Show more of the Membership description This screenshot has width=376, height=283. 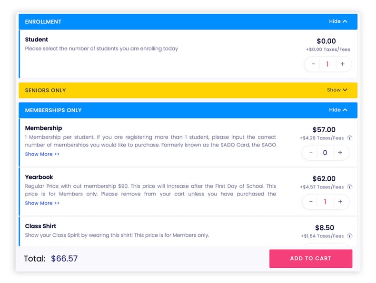pyautogui.click(x=42, y=154)
